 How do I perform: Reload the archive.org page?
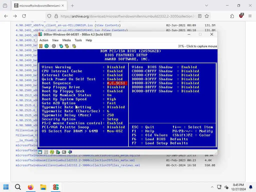(24, 16)
